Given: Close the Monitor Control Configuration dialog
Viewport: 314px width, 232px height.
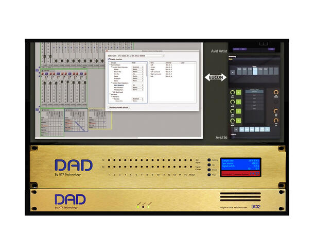Looking at the screenshot, I should point(107,51).
